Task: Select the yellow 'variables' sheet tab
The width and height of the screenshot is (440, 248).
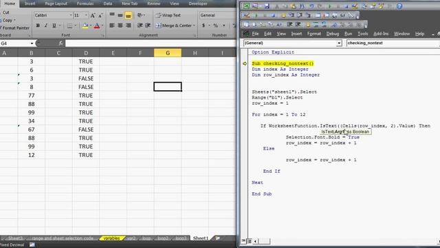Action: click(x=111, y=238)
